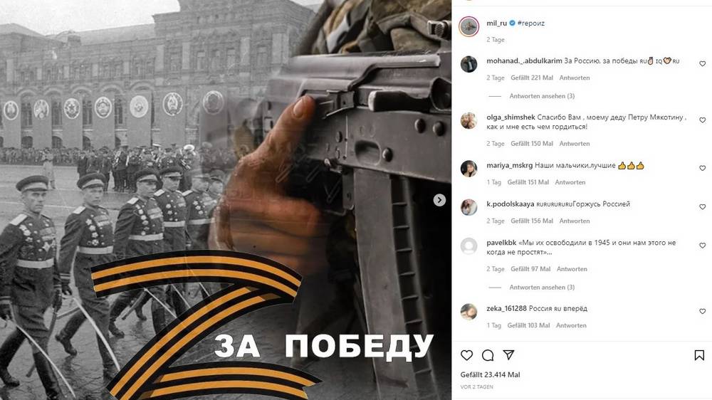Screen dimensions: 712x400
Task: Open zeka_161288's avatar
Action: pyautogui.click(x=468, y=312)
